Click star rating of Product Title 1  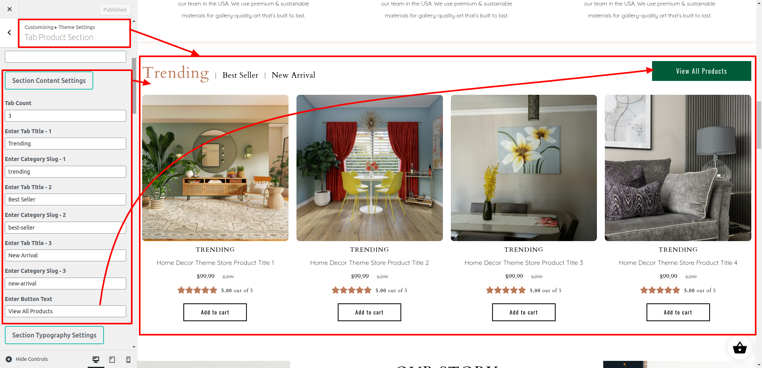(x=197, y=290)
